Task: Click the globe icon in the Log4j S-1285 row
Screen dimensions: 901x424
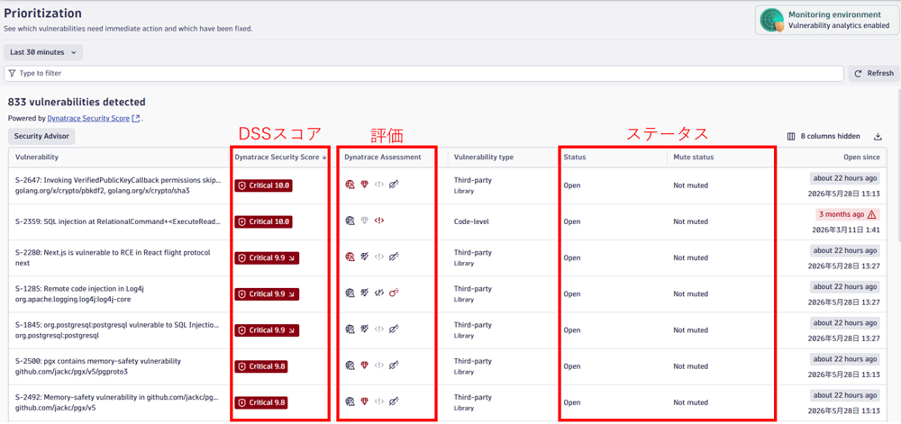Action: (350, 293)
